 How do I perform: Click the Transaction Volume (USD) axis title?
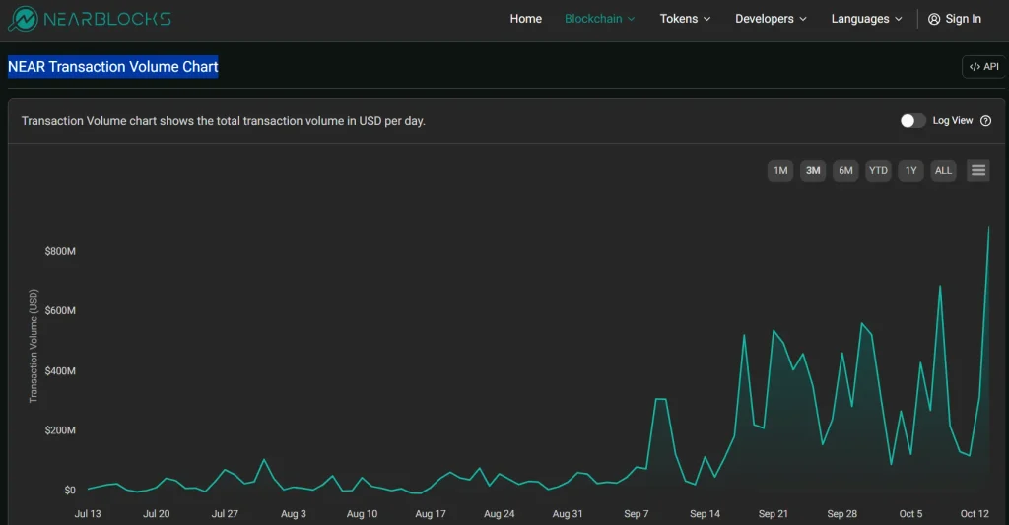pyautogui.click(x=34, y=346)
